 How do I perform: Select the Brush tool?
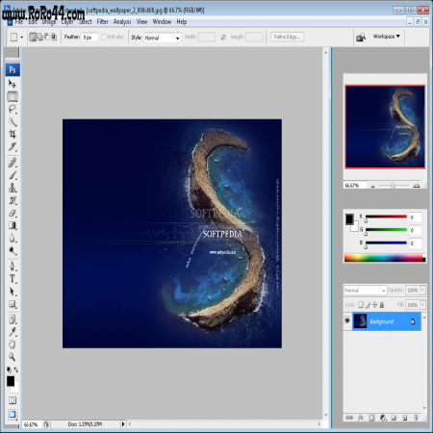(x=13, y=175)
